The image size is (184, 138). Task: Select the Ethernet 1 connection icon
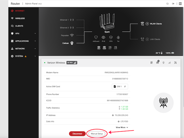(x=72, y=20)
